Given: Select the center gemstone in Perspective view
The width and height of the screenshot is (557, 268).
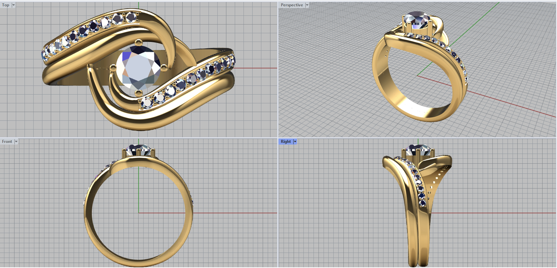Looking at the screenshot, I should (x=417, y=21).
